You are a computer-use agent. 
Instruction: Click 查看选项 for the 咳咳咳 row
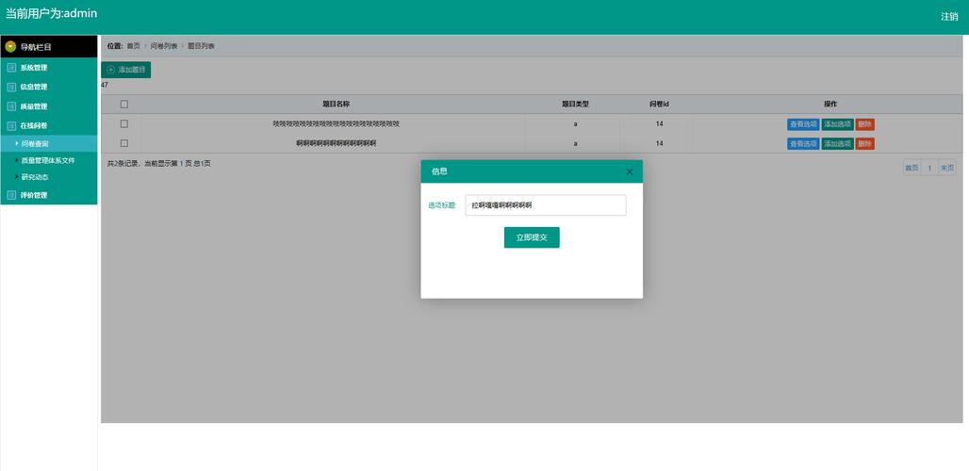pos(803,124)
